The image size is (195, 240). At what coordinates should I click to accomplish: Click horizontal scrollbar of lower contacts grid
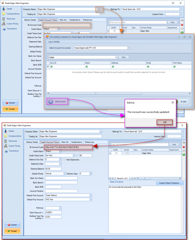[144, 178]
